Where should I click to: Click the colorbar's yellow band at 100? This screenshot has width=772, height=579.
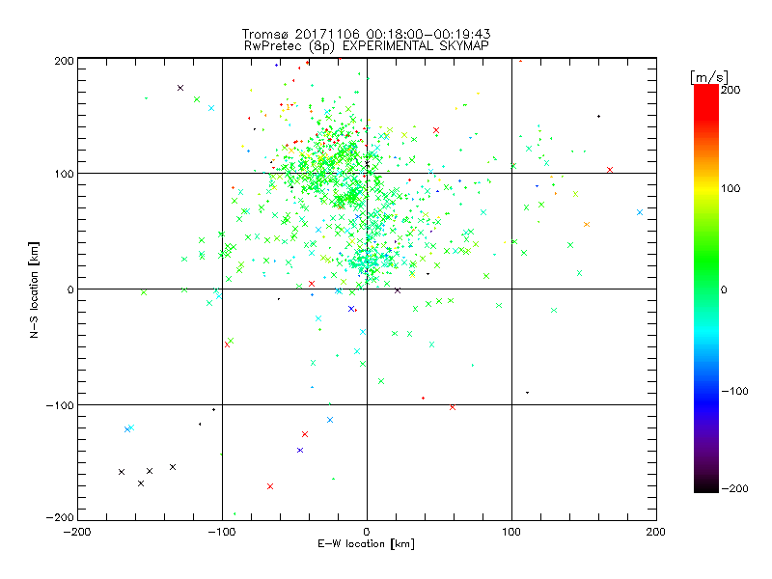pyautogui.click(x=706, y=188)
